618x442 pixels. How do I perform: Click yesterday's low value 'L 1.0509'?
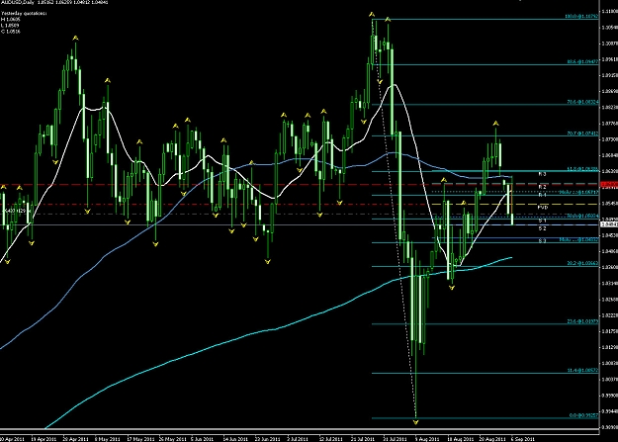coord(10,26)
